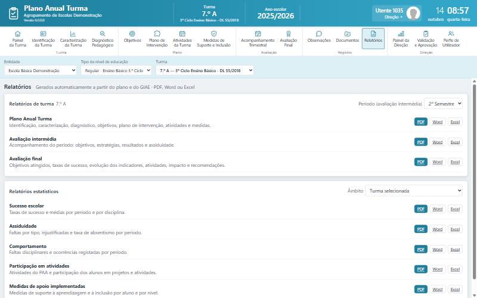Export Avaliação final as PDF
Viewport: 477px width, 298px height.
tap(421, 162)
